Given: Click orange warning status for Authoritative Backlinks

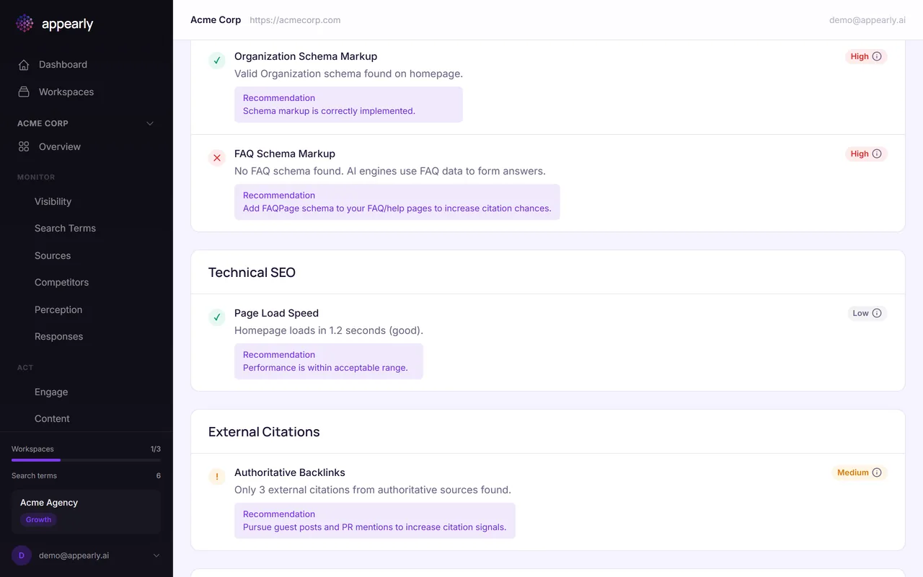Looking at the screenshot, I should pos(217,477).
